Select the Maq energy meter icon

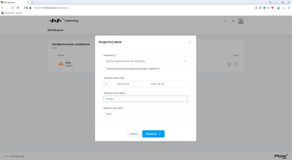tap(61, 64)
